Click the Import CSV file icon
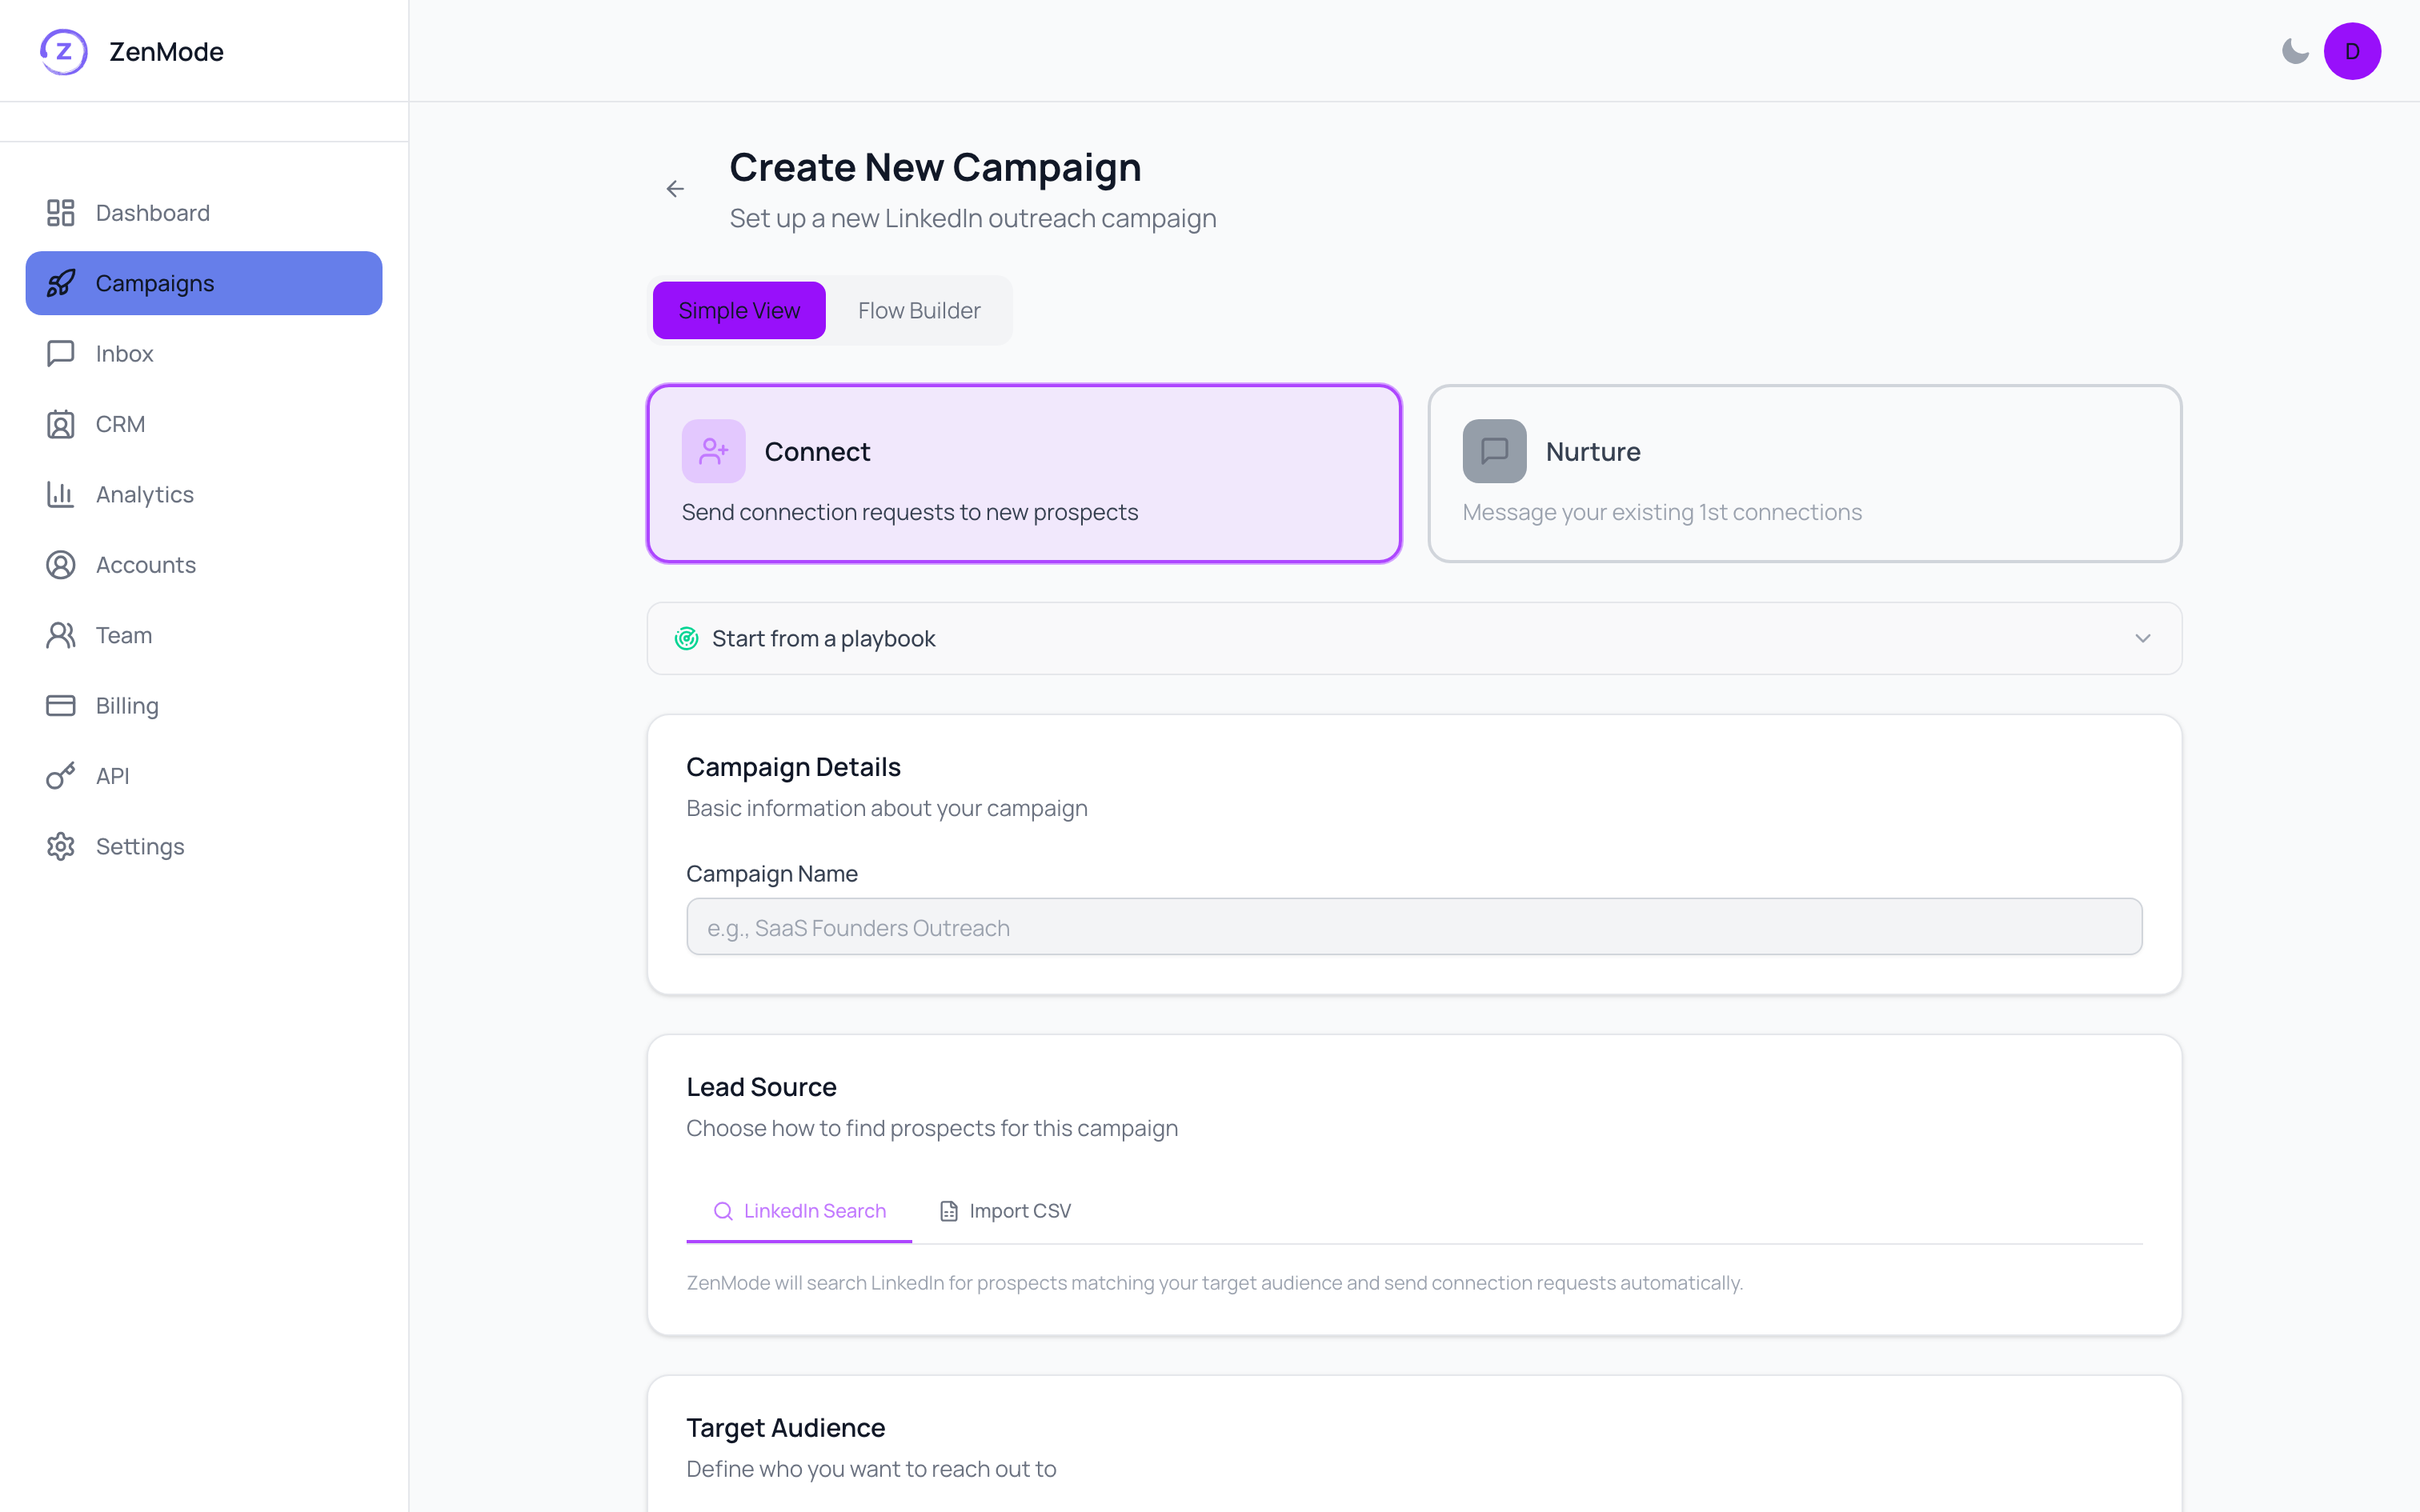 949,1211
